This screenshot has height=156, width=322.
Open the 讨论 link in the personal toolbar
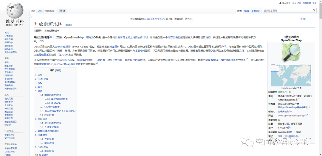point(294,3)
